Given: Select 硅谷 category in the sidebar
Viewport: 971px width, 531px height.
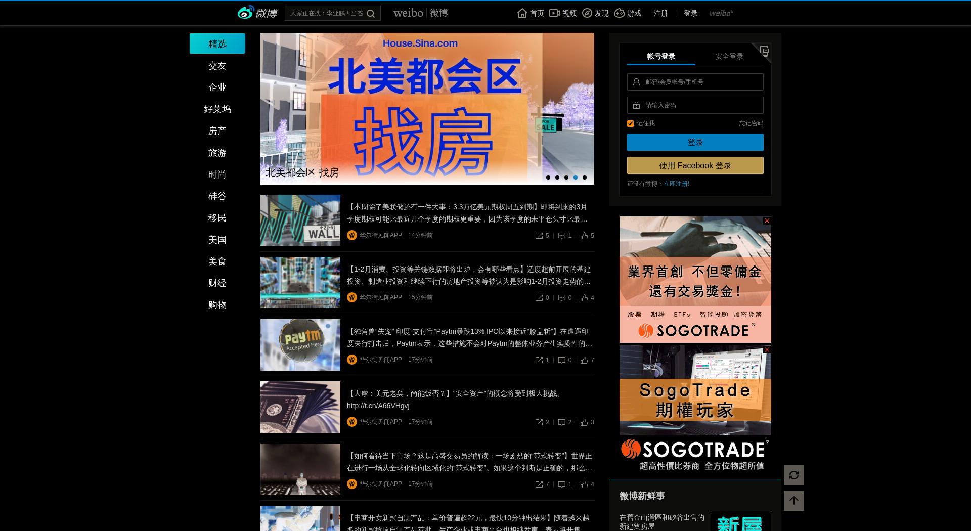Looking at the screenshot, I should pos(217,196).
